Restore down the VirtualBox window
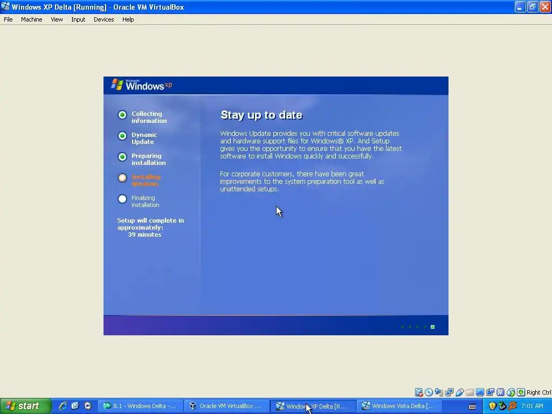The width and height of the screenshot is (552, 414). [532, 6]
